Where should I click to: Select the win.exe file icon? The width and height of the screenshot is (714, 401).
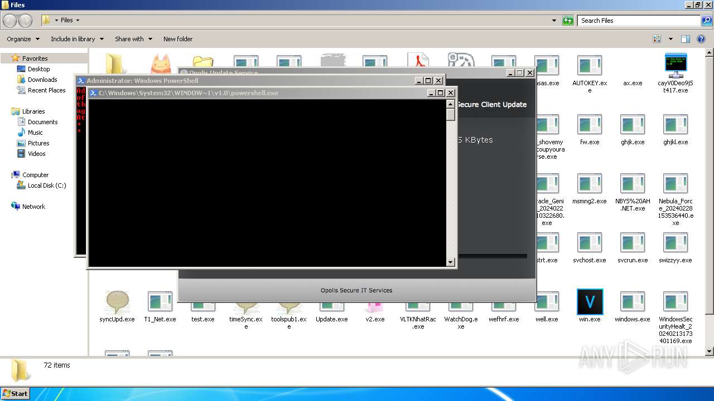pyautogui.click(x=590, y=302)
